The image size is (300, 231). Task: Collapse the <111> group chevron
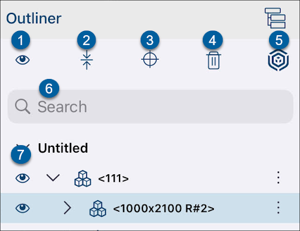53,178
